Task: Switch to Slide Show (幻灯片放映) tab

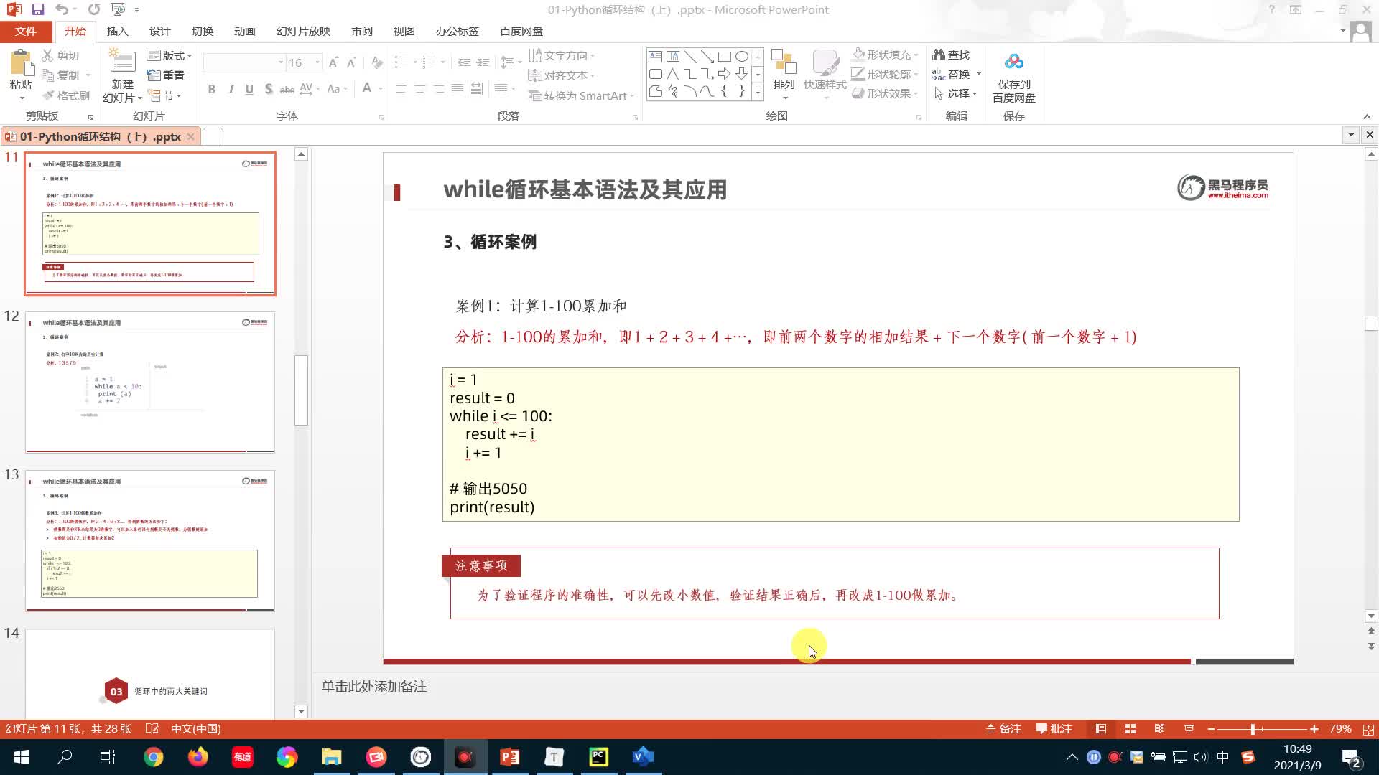Action: pos(303,32)
